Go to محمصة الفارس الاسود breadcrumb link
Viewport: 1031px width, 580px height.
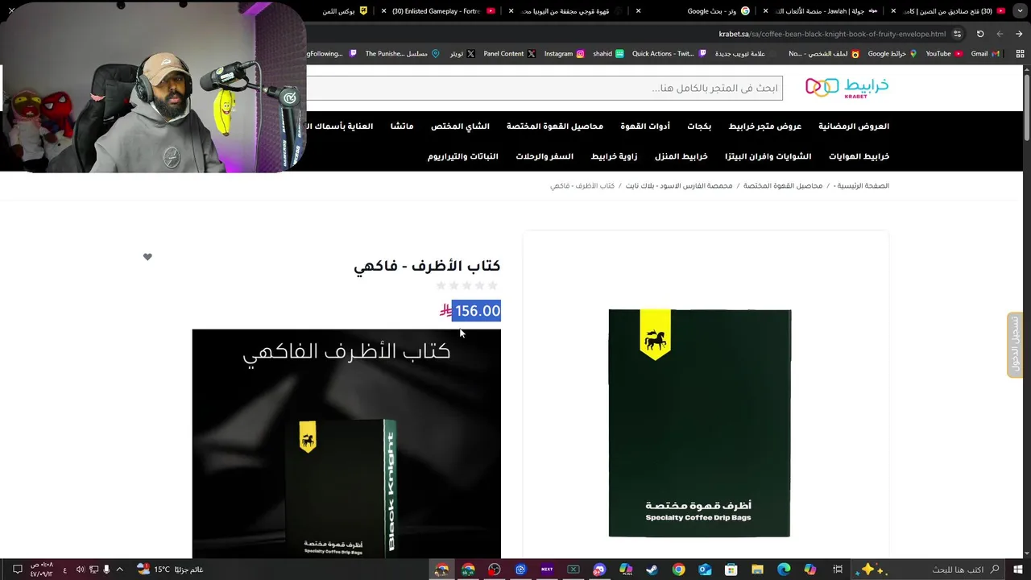(679, 186)
